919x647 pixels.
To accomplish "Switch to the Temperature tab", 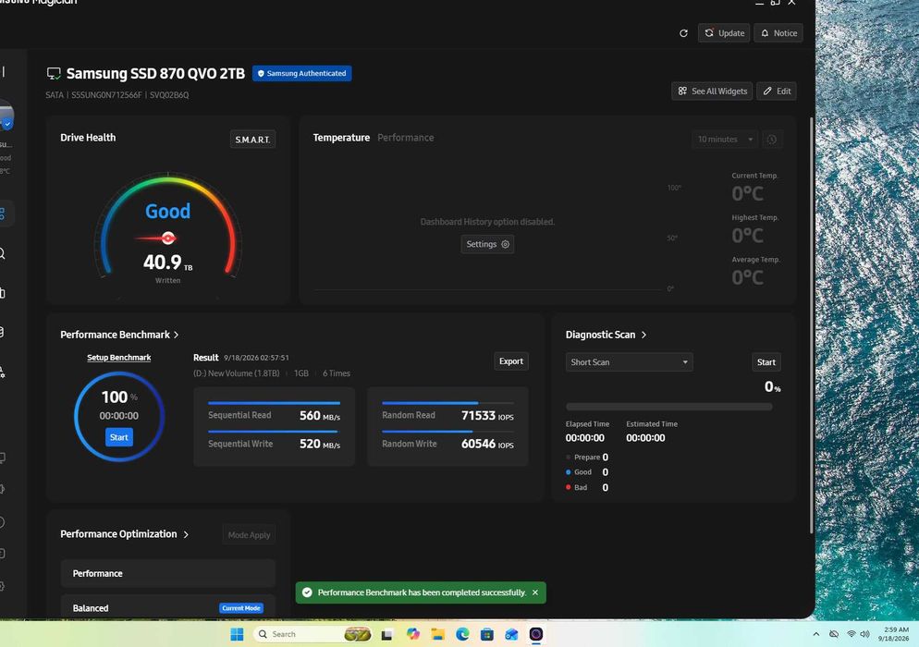I will (x=341, y=138).
